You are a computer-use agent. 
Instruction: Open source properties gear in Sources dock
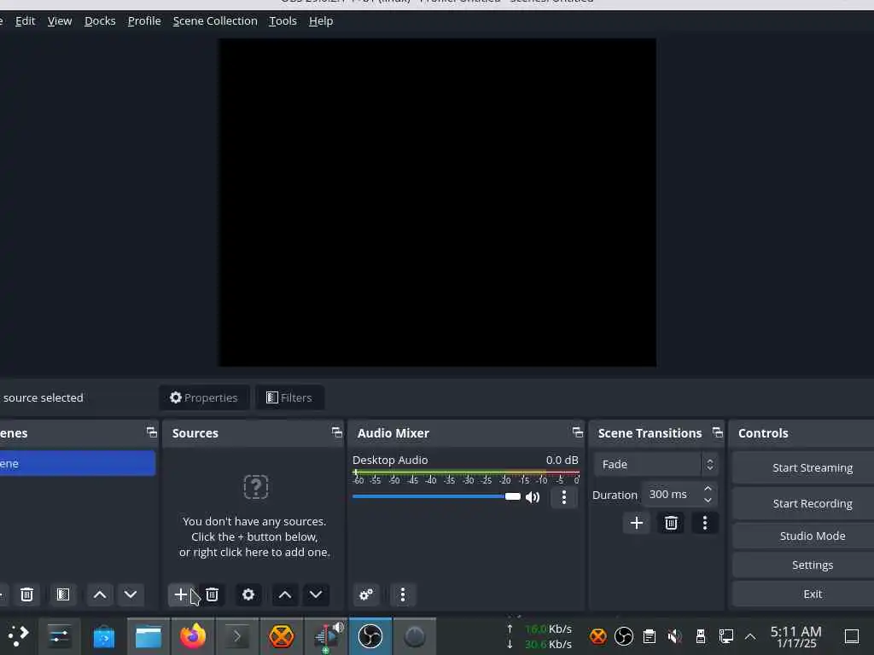tap(248, 594)
